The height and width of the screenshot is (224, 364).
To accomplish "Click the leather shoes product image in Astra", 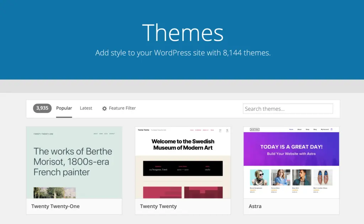I will coord(323,177).
